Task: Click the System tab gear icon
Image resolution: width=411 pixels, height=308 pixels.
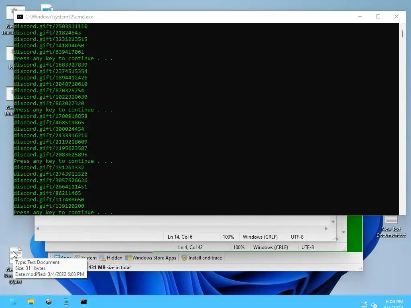Action: (77, 257)
